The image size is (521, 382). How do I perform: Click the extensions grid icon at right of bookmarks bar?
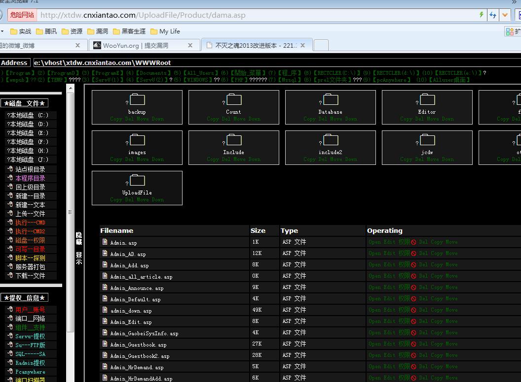(x=509, y=32)
